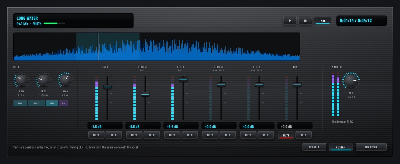Apply the DEFAULT preset

click(x=314, y=147)
